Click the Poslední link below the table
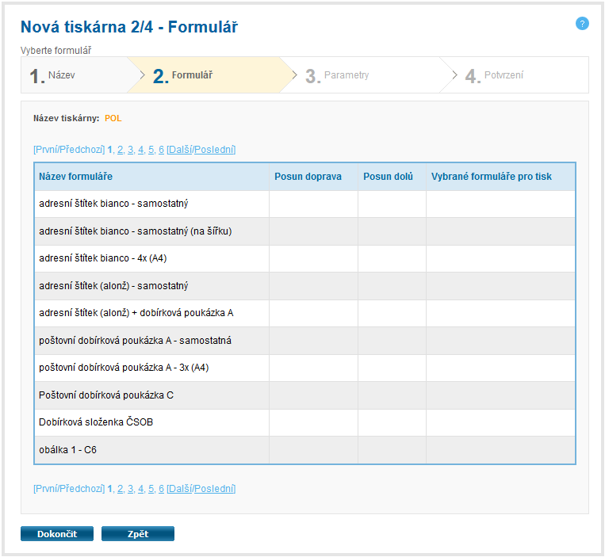605x557 pixels. point(214,489)
